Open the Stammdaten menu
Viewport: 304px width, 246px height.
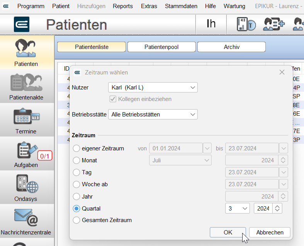tap(181, 6)
